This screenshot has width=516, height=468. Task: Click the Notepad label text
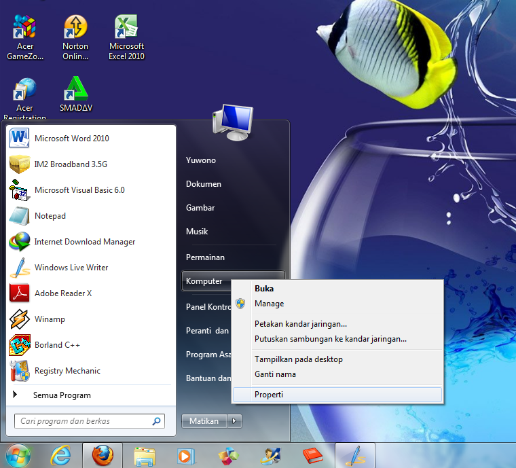[50, 216]
